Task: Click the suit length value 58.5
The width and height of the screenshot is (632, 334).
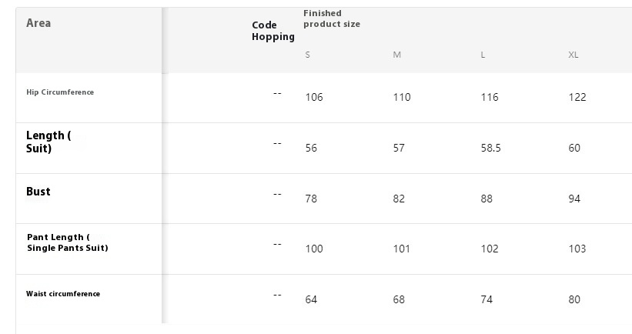Action: pos(490,148)
